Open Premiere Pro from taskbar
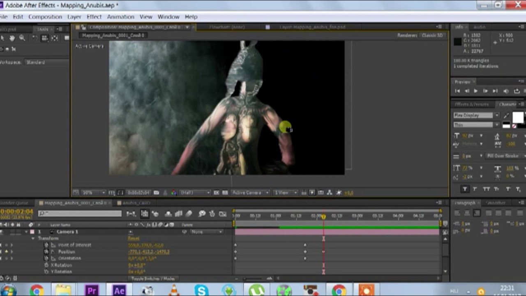Viewport: 526px width, 296px height. point(91,291)
